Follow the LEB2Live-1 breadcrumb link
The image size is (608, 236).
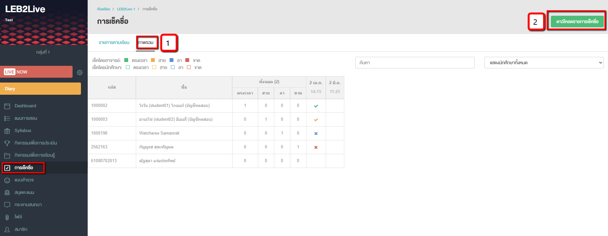click(126, 9)
